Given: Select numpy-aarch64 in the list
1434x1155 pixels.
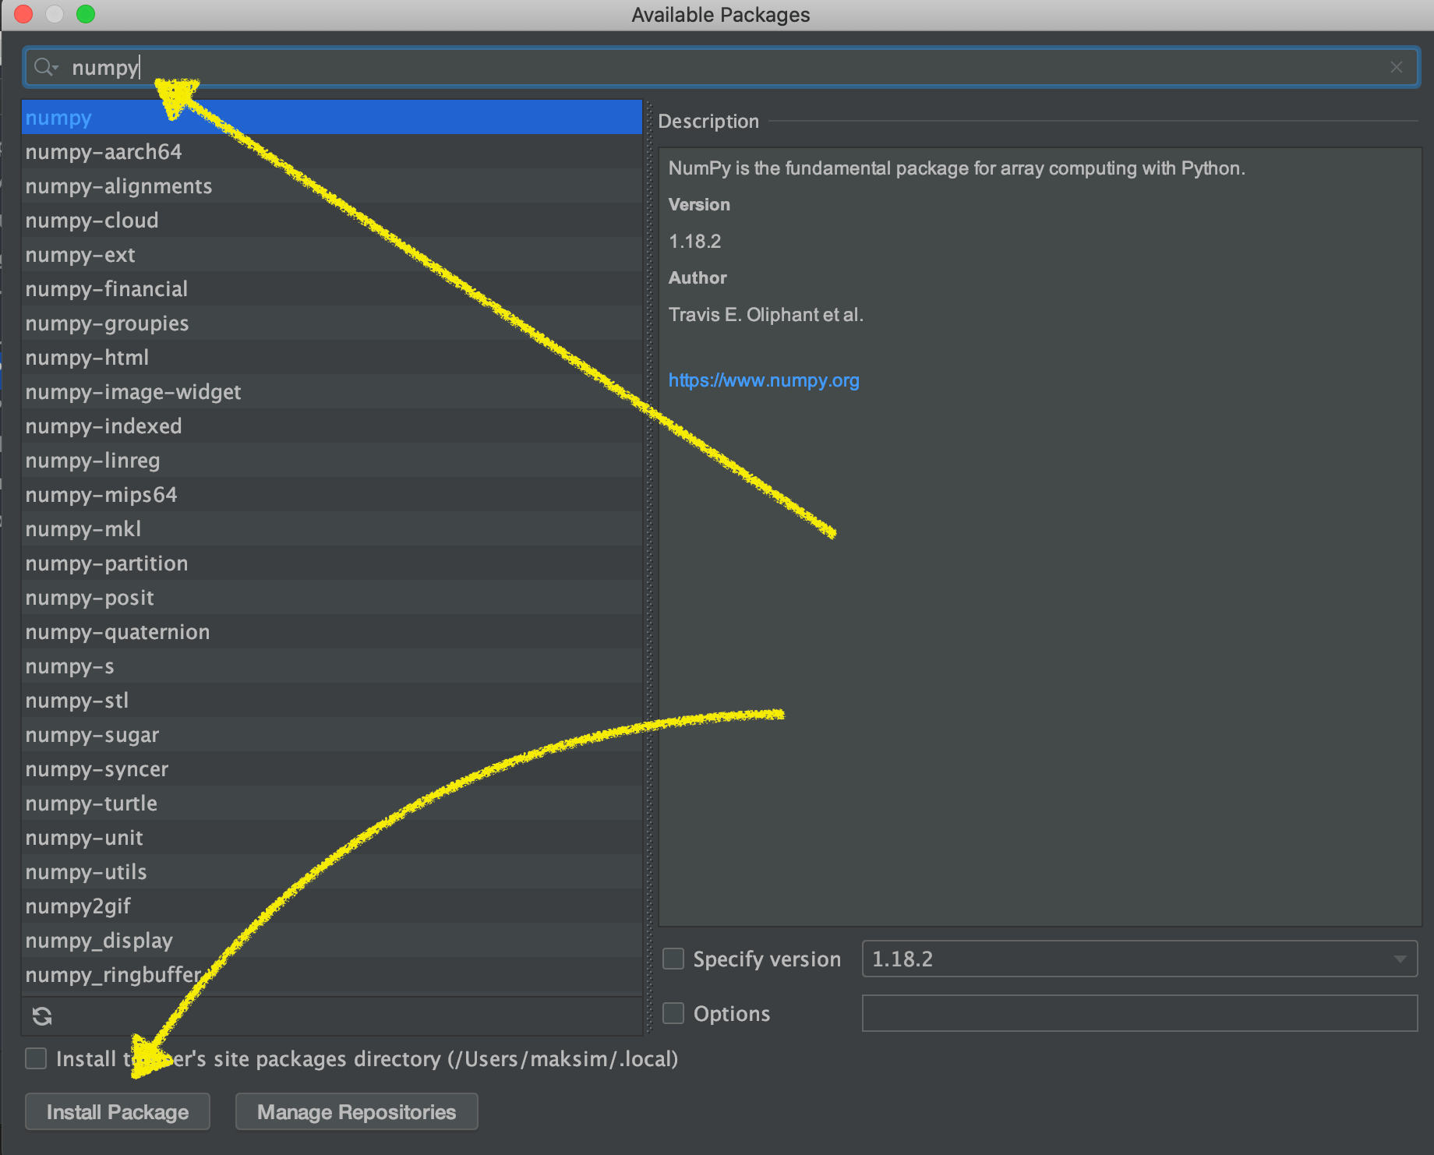Looking at the screenshot, I should pyautogui.click(x=332, y=151).
